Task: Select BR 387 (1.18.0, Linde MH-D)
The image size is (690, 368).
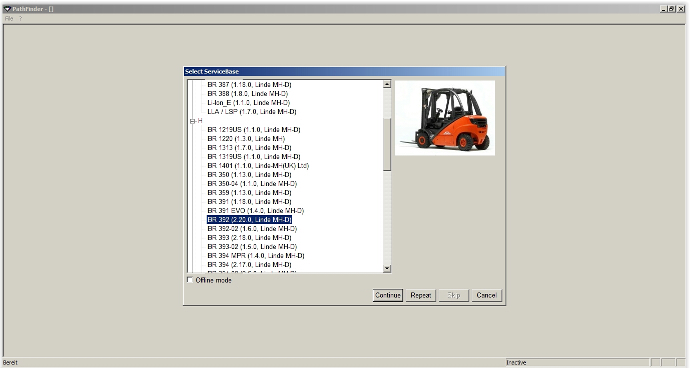Action: [x=249, y=85]
